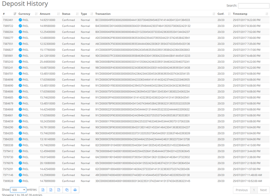
Task: Go to Previous page of results
Action: click(x=241, y=190)
